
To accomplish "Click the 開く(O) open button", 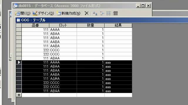I will click(x=23, y=13).
